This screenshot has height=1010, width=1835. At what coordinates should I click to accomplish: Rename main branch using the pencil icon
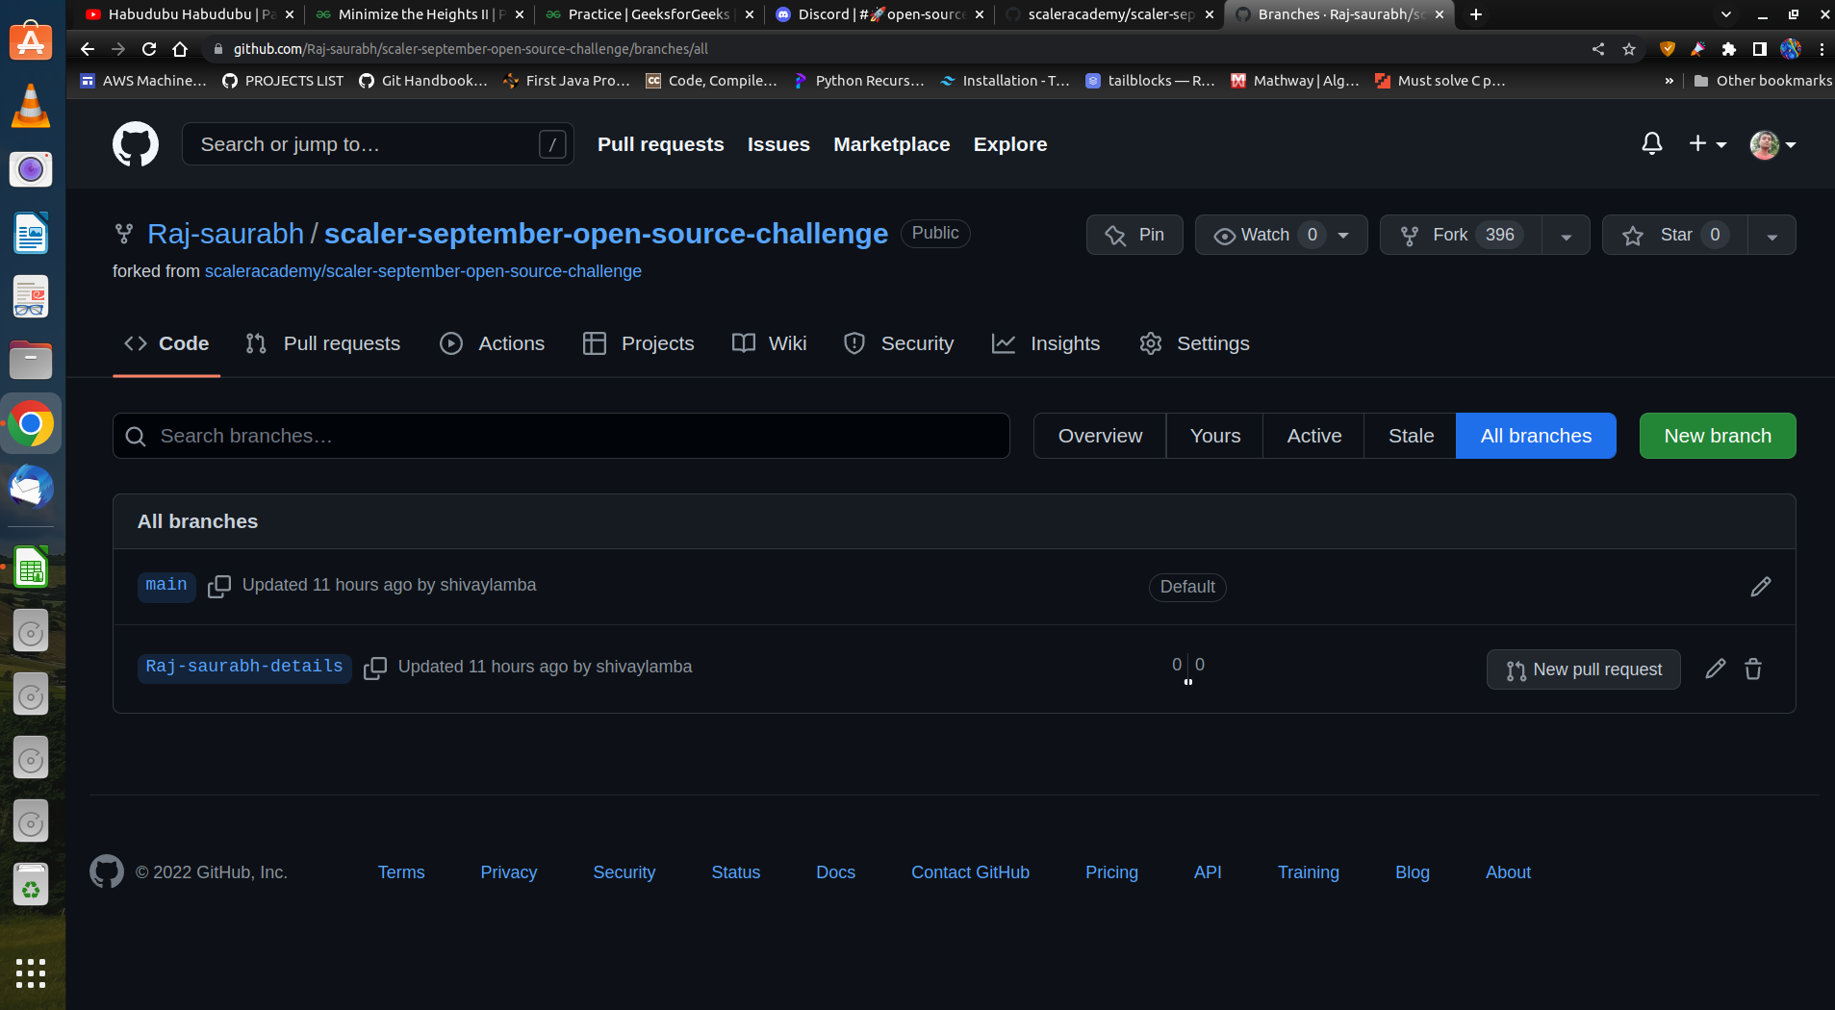pos(1760,587)
